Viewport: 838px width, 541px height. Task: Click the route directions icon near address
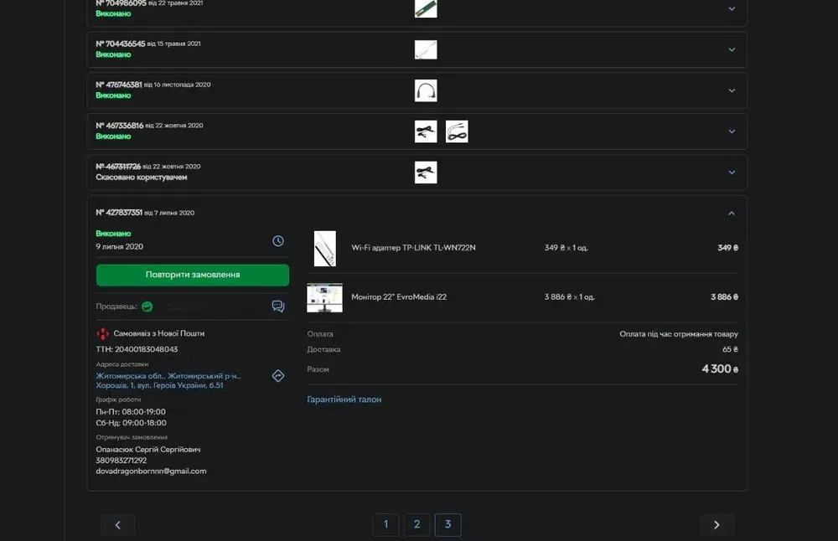(x=278, y=376)
